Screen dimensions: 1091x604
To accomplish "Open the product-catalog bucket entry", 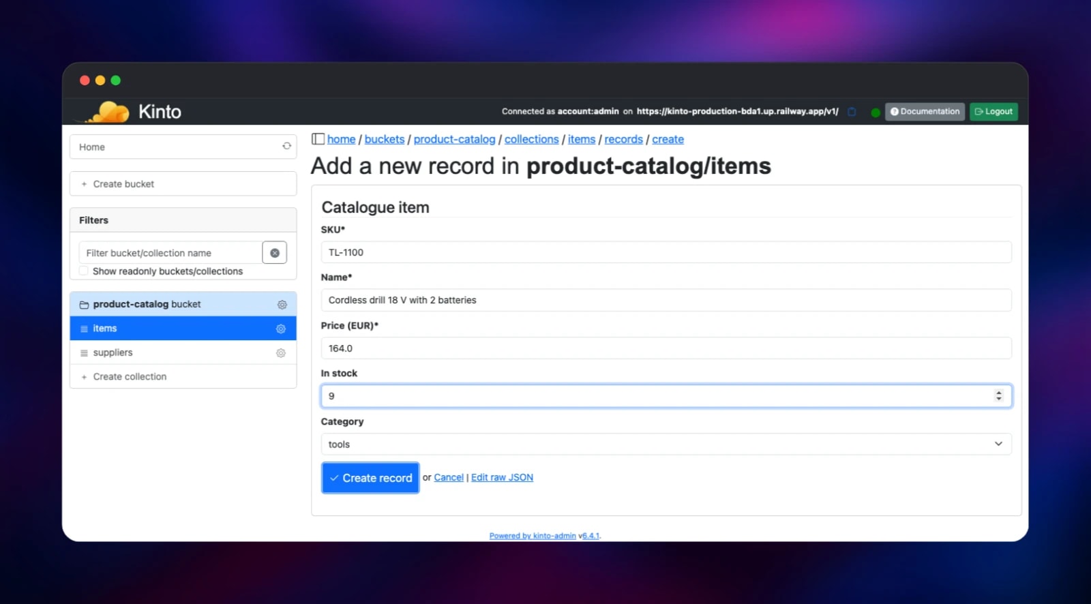I will tap(183, 304).
